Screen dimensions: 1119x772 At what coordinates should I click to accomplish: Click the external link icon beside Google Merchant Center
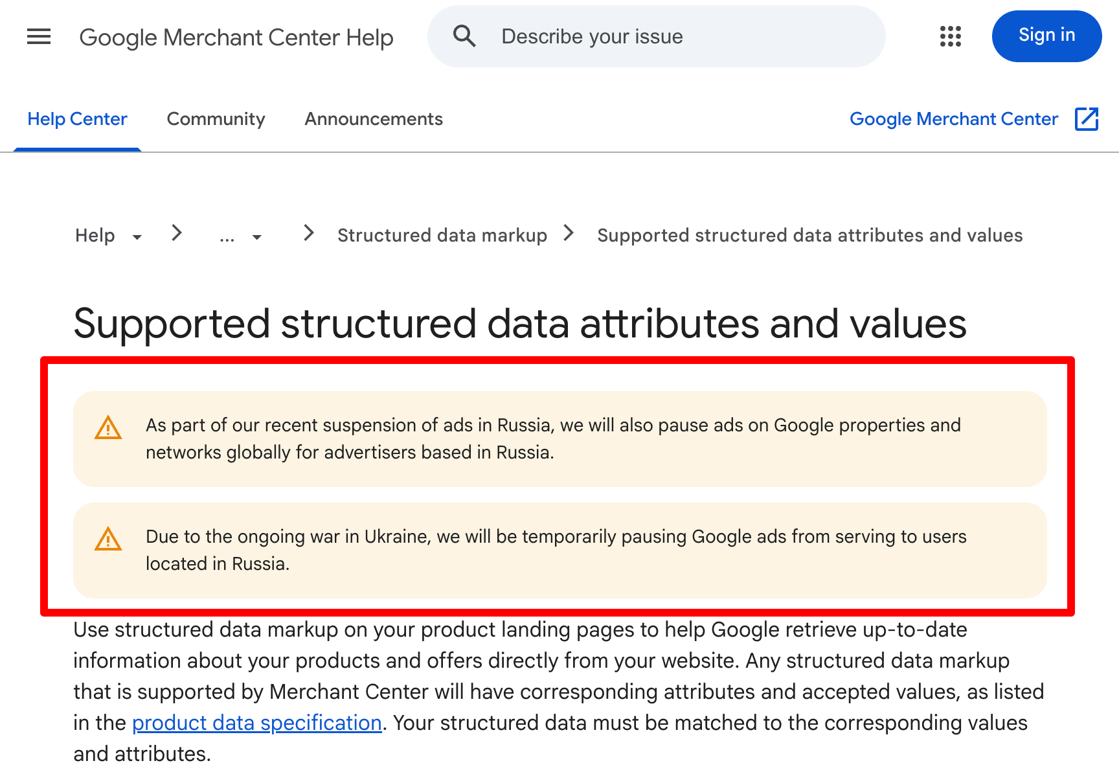coord(1087,119)
